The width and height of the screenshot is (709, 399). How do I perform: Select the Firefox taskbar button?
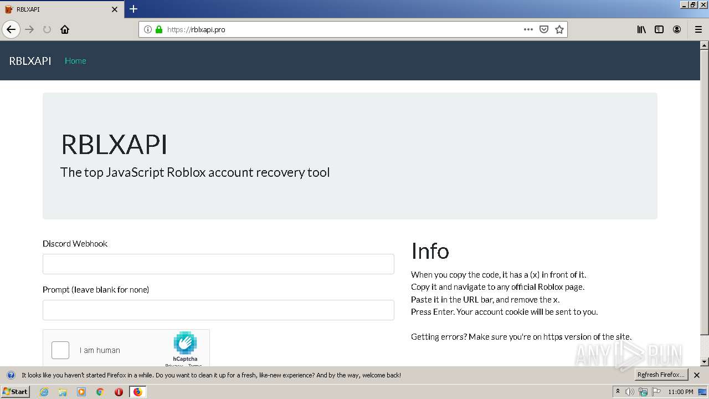tap(137, 392)
